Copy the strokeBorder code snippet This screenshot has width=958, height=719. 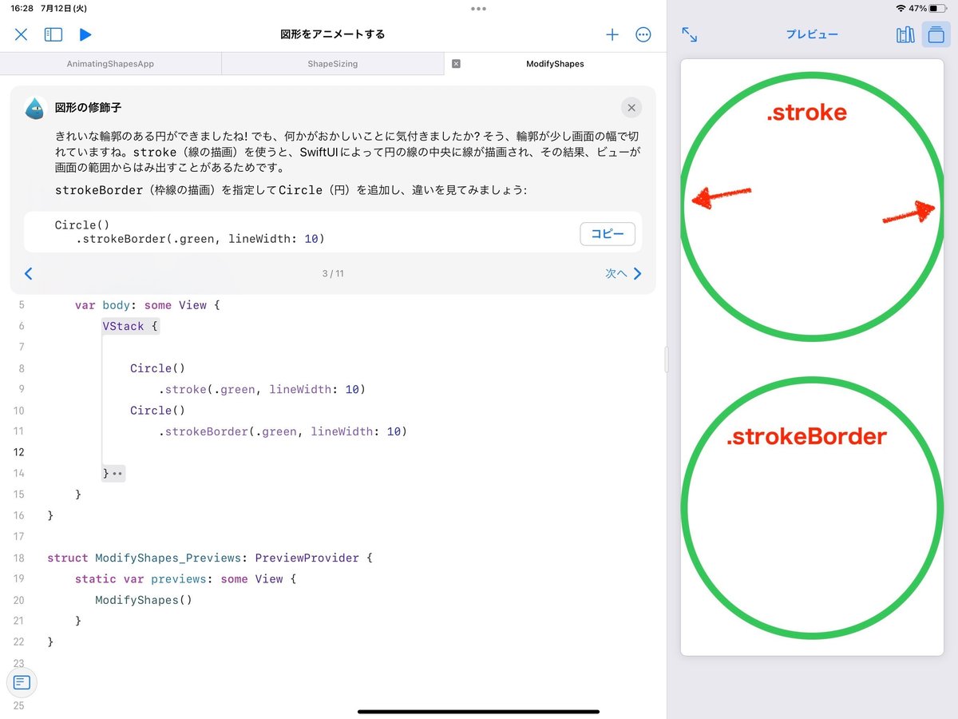point(608,234)
